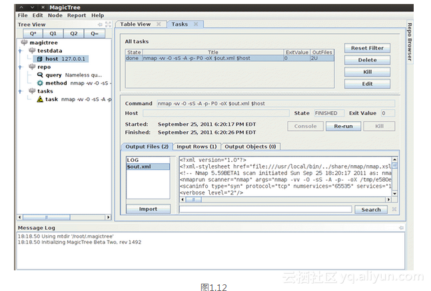Click the Q1 query button
Screen dimensions: 431x291
[53, 33]
